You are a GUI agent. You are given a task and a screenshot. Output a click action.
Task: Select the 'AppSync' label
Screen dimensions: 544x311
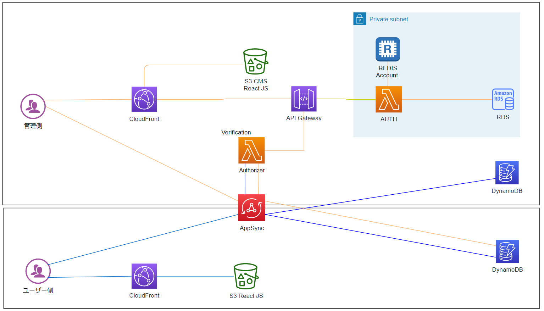pyautogui.click(x=252, y=228)
